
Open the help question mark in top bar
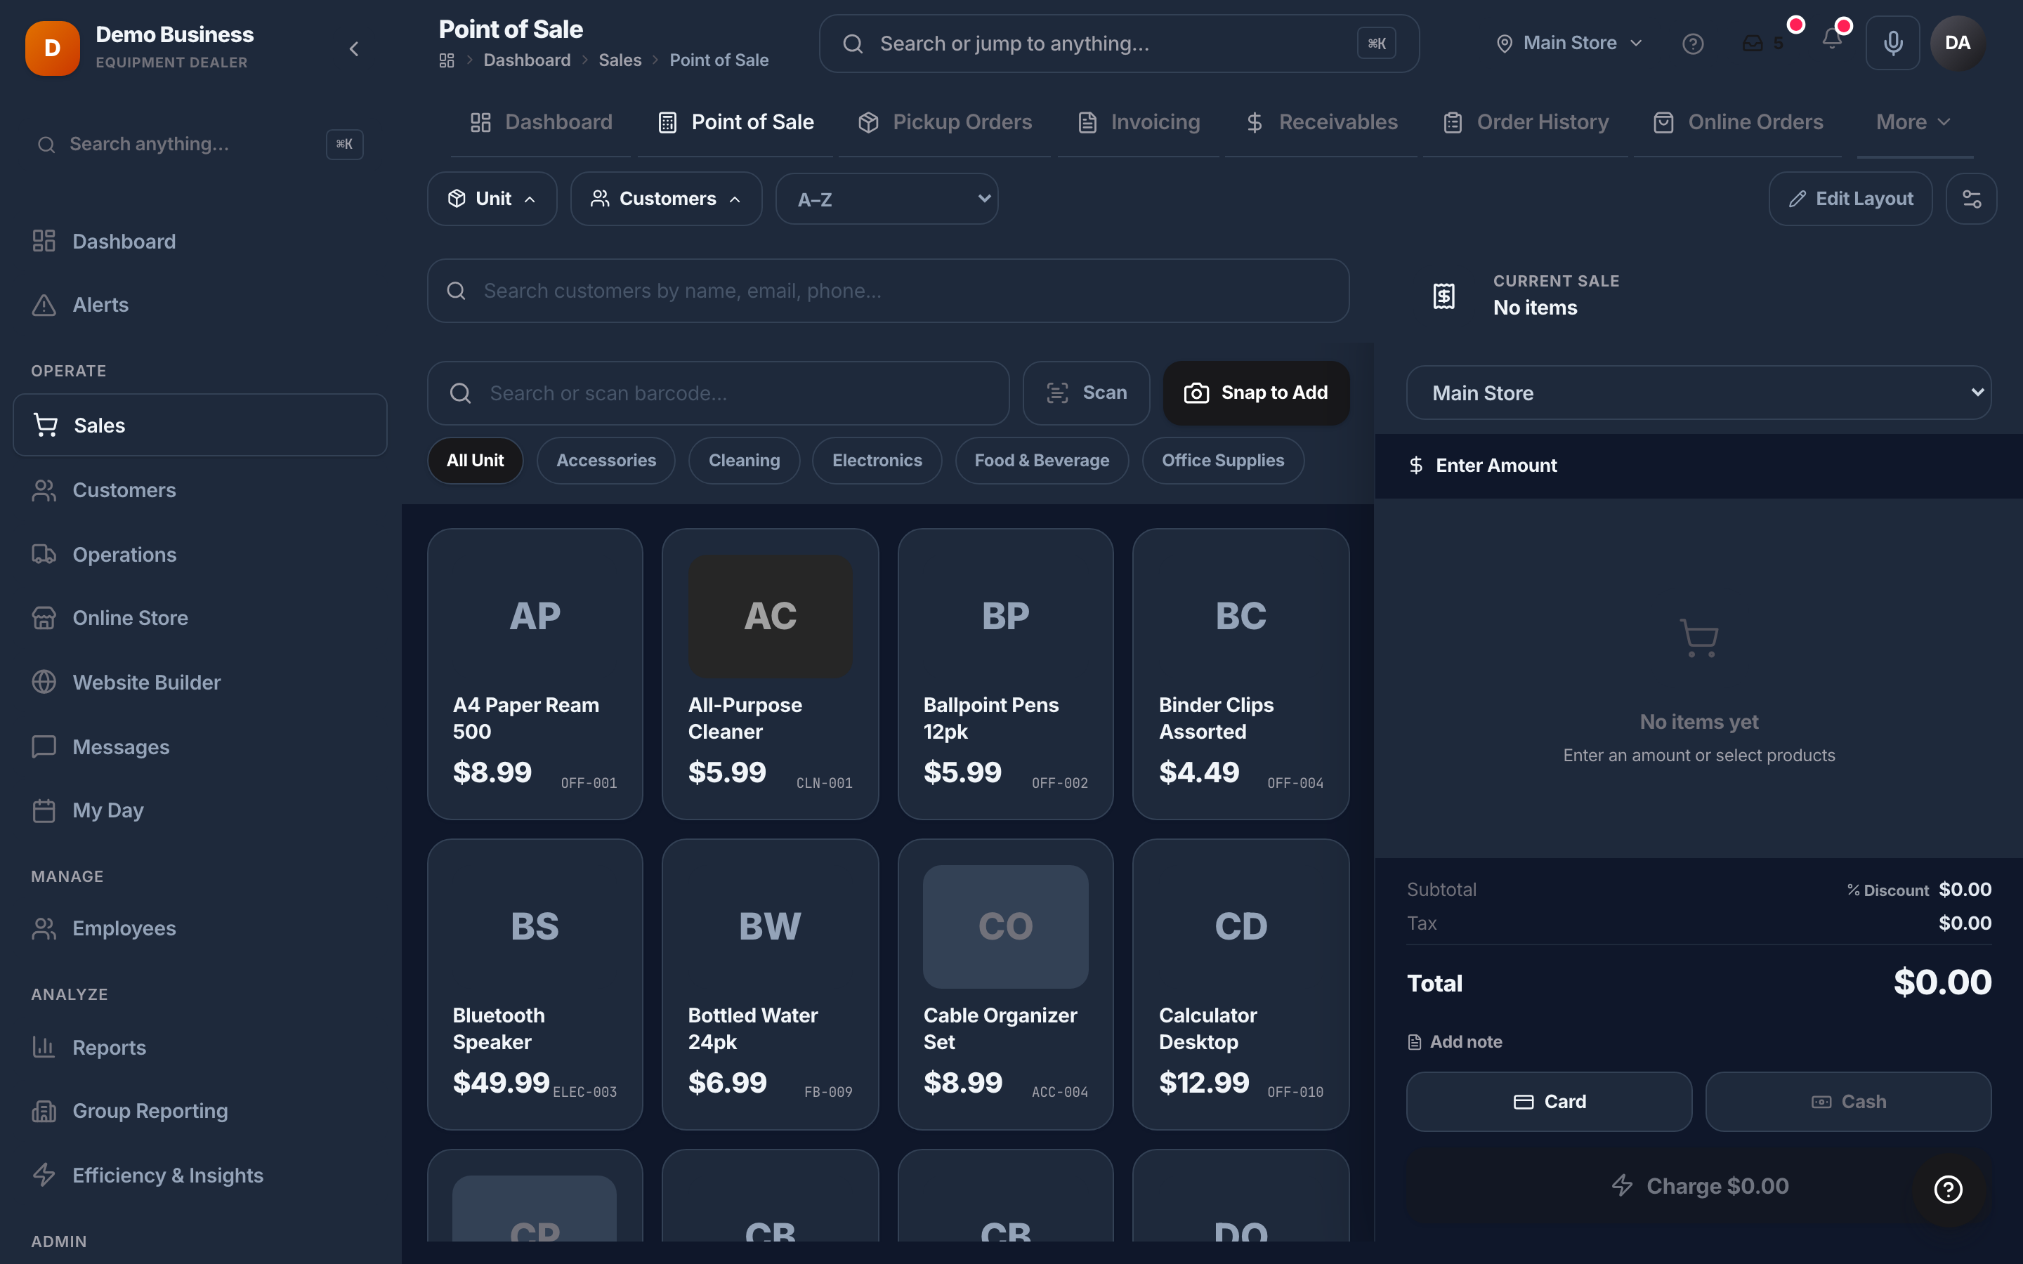1693,44
